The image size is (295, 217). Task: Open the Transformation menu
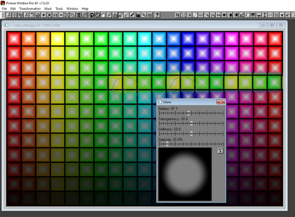[x=29, y=9]
